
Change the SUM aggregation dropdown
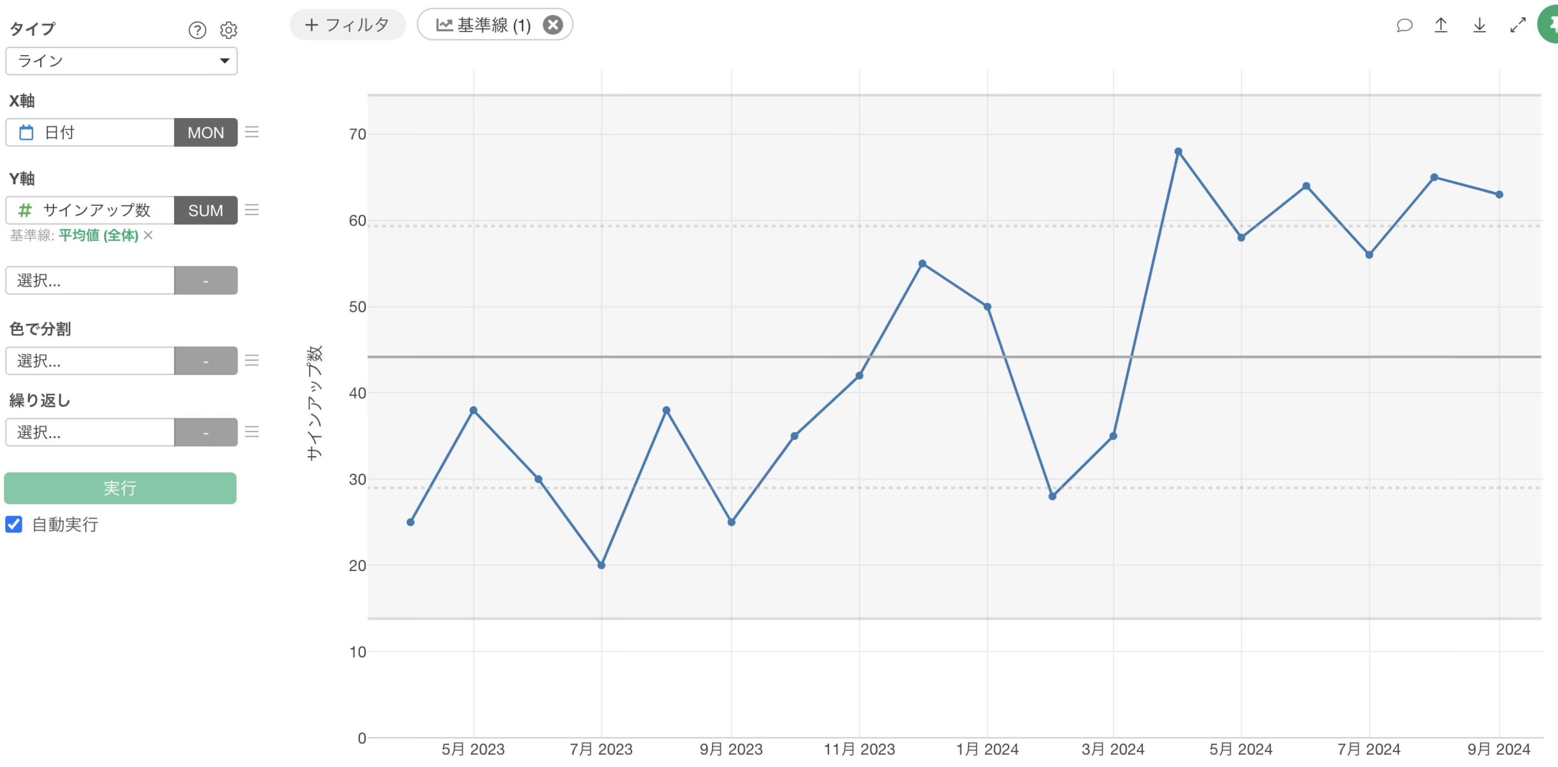(x=205, y=210)
